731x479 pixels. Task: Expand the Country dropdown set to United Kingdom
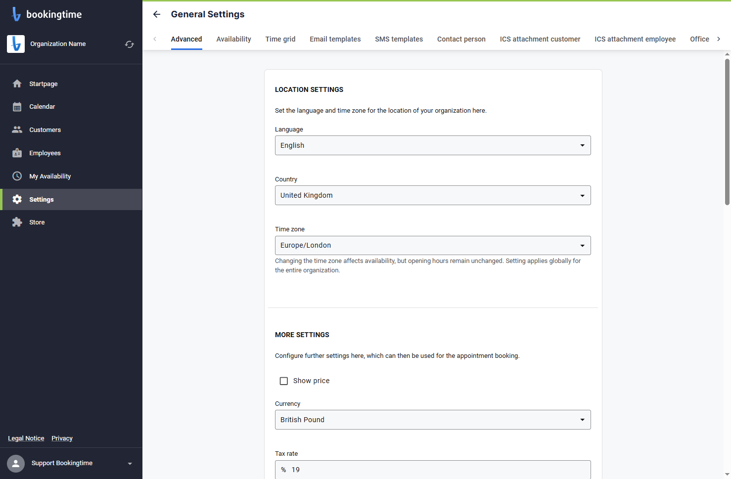(x=433, y=195)
